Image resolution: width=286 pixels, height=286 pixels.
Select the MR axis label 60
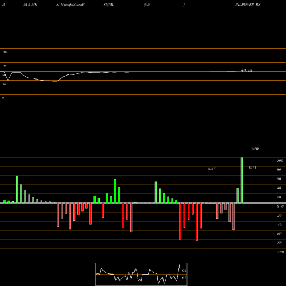(x=279, y=179)
